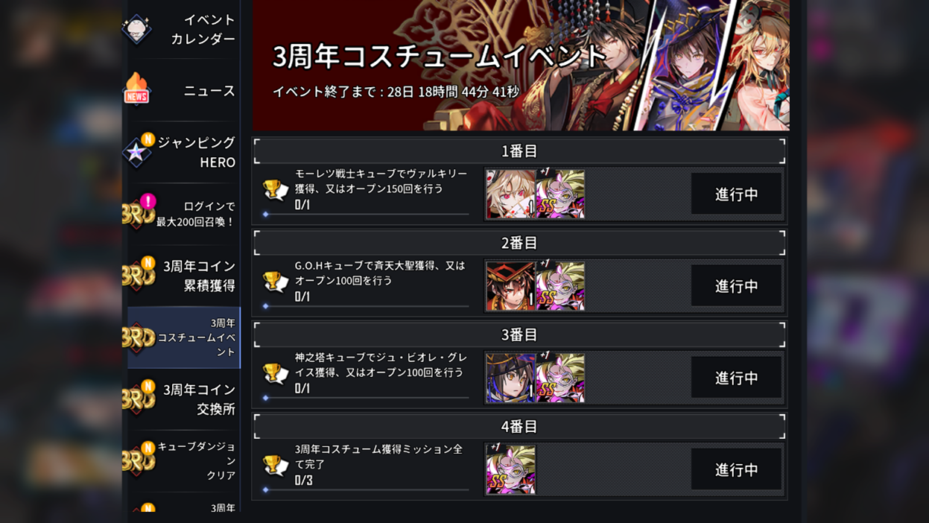Open 3周年コイン交換所 in the sidebar

point(182,399)
